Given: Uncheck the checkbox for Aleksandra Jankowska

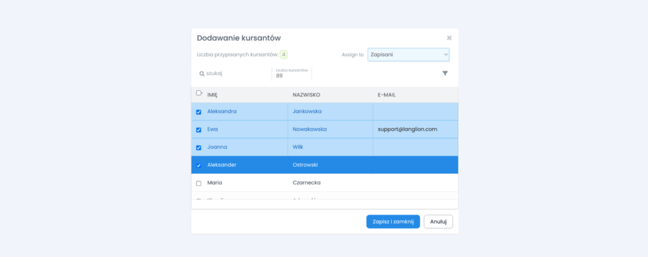Looking at the screenshot, I should click(x=199, y=112).
